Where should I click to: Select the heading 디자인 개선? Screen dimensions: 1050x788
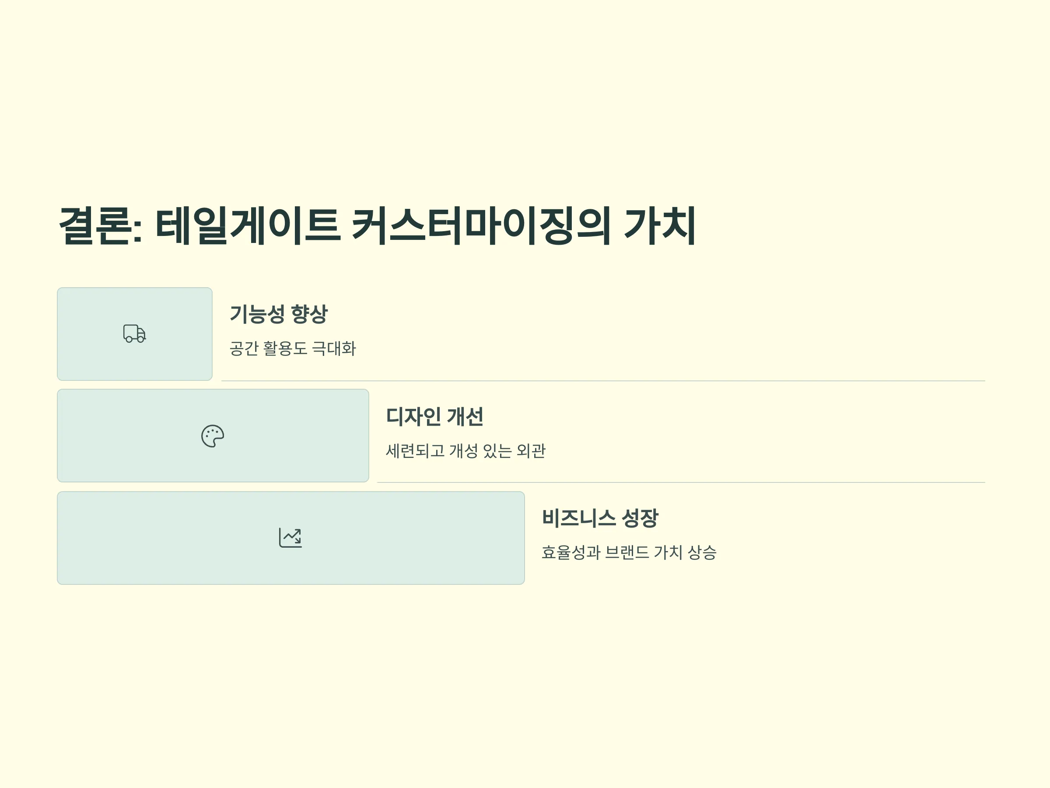coord(434,416)
